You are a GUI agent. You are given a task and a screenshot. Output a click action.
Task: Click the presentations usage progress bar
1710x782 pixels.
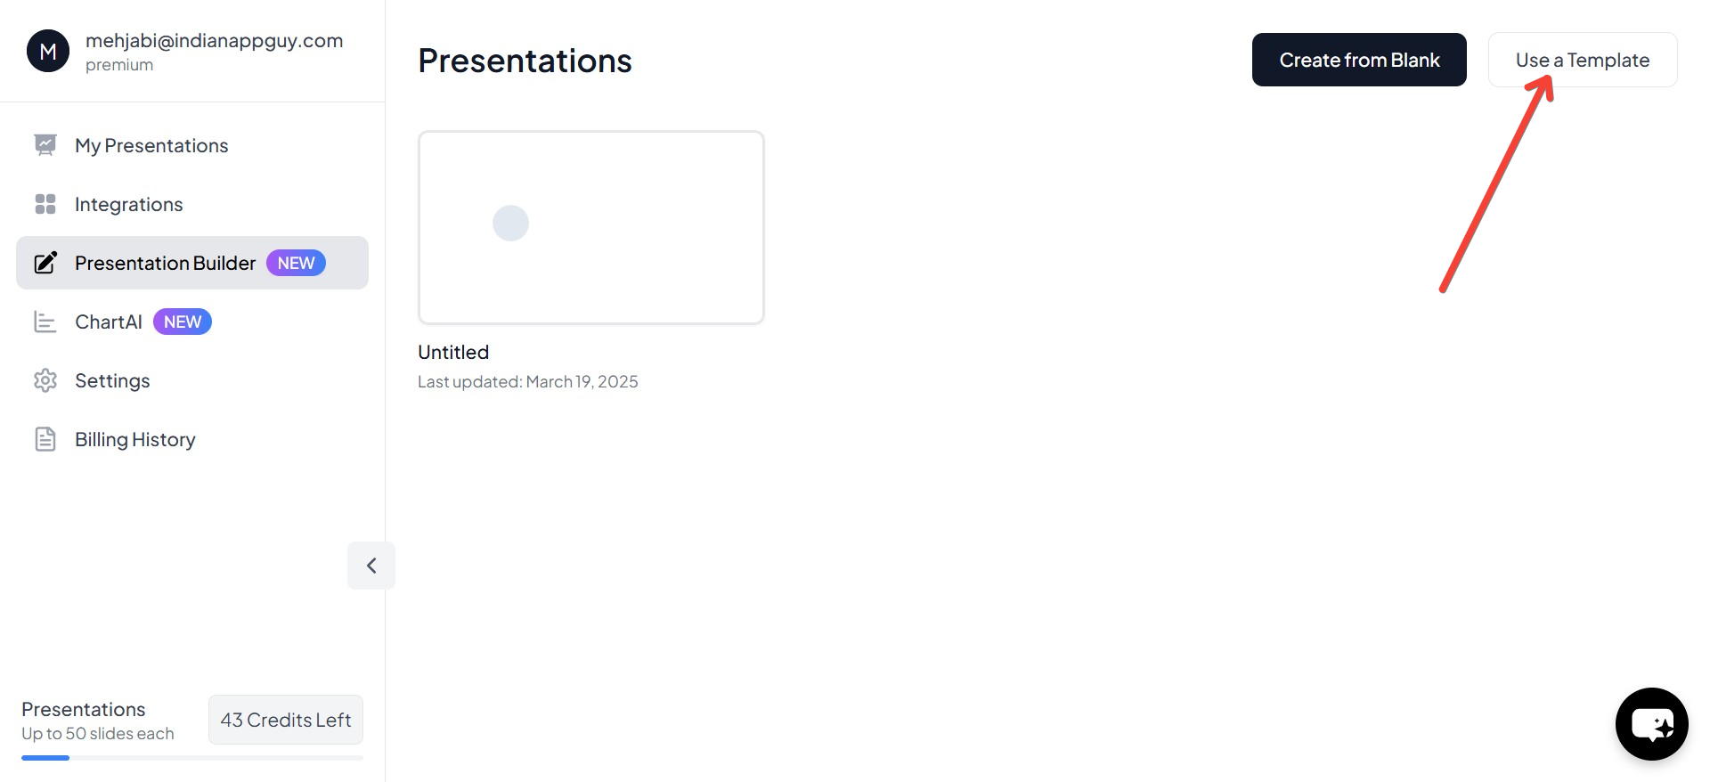coord(192,758)
